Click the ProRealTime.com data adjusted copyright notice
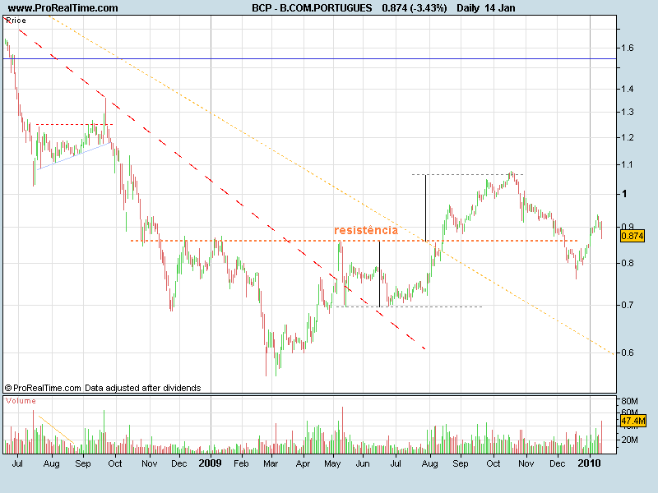 103,388
